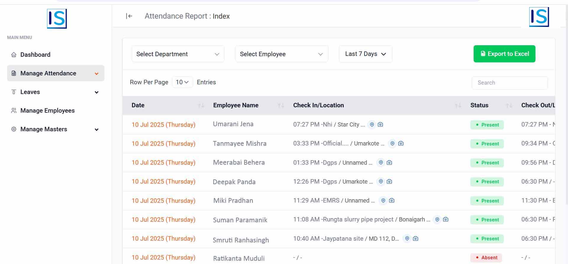Screen dimensions: 568x264
Task: Change Row Per Page entries count
Action: [x=182, y=82]
